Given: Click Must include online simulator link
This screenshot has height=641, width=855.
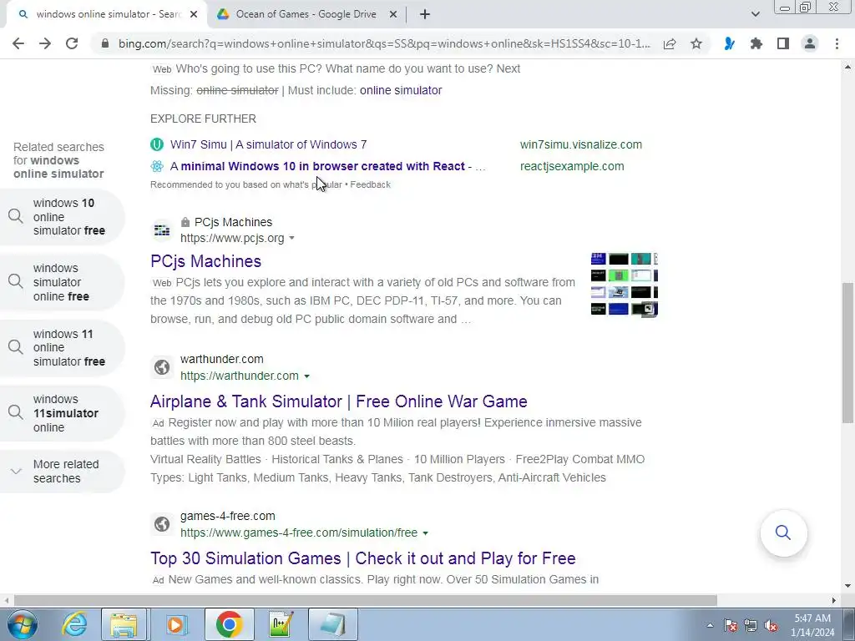Looking at the screenshot, I should [x=401, y=90].
